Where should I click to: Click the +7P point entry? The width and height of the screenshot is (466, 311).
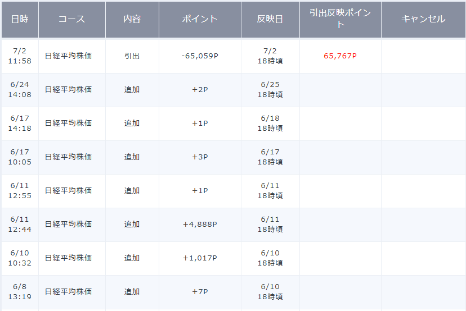200,292
